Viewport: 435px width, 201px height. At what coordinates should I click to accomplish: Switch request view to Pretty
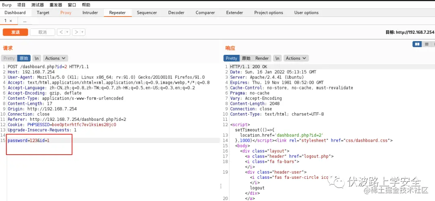click(9, 58)
